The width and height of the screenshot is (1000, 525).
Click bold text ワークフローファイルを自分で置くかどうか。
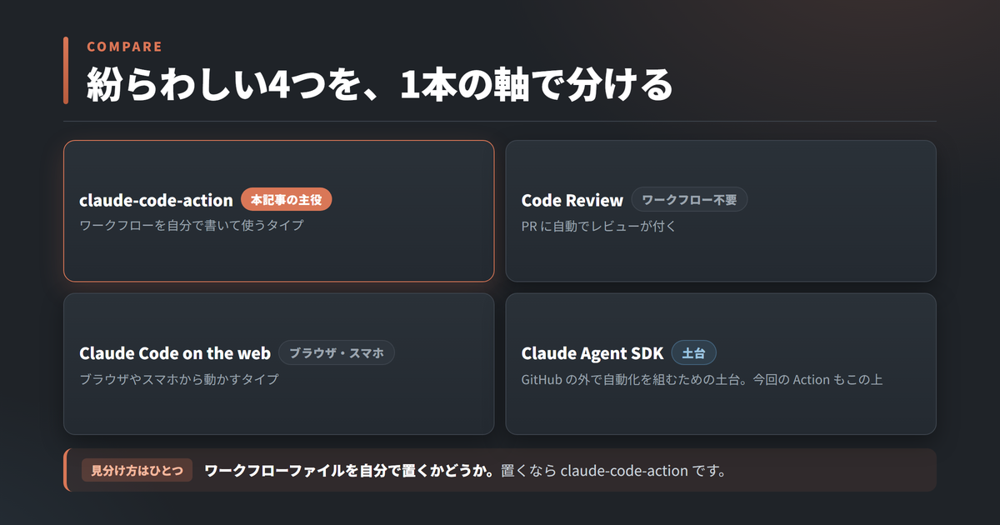351,470
